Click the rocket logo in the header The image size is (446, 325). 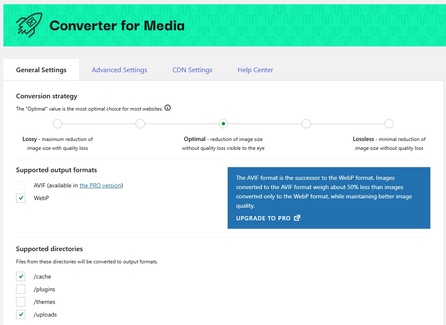tap(29, 25)
